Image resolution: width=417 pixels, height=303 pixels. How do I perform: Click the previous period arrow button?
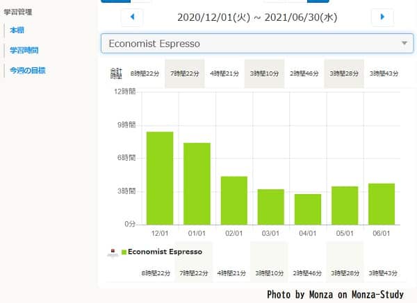point(131,17)
